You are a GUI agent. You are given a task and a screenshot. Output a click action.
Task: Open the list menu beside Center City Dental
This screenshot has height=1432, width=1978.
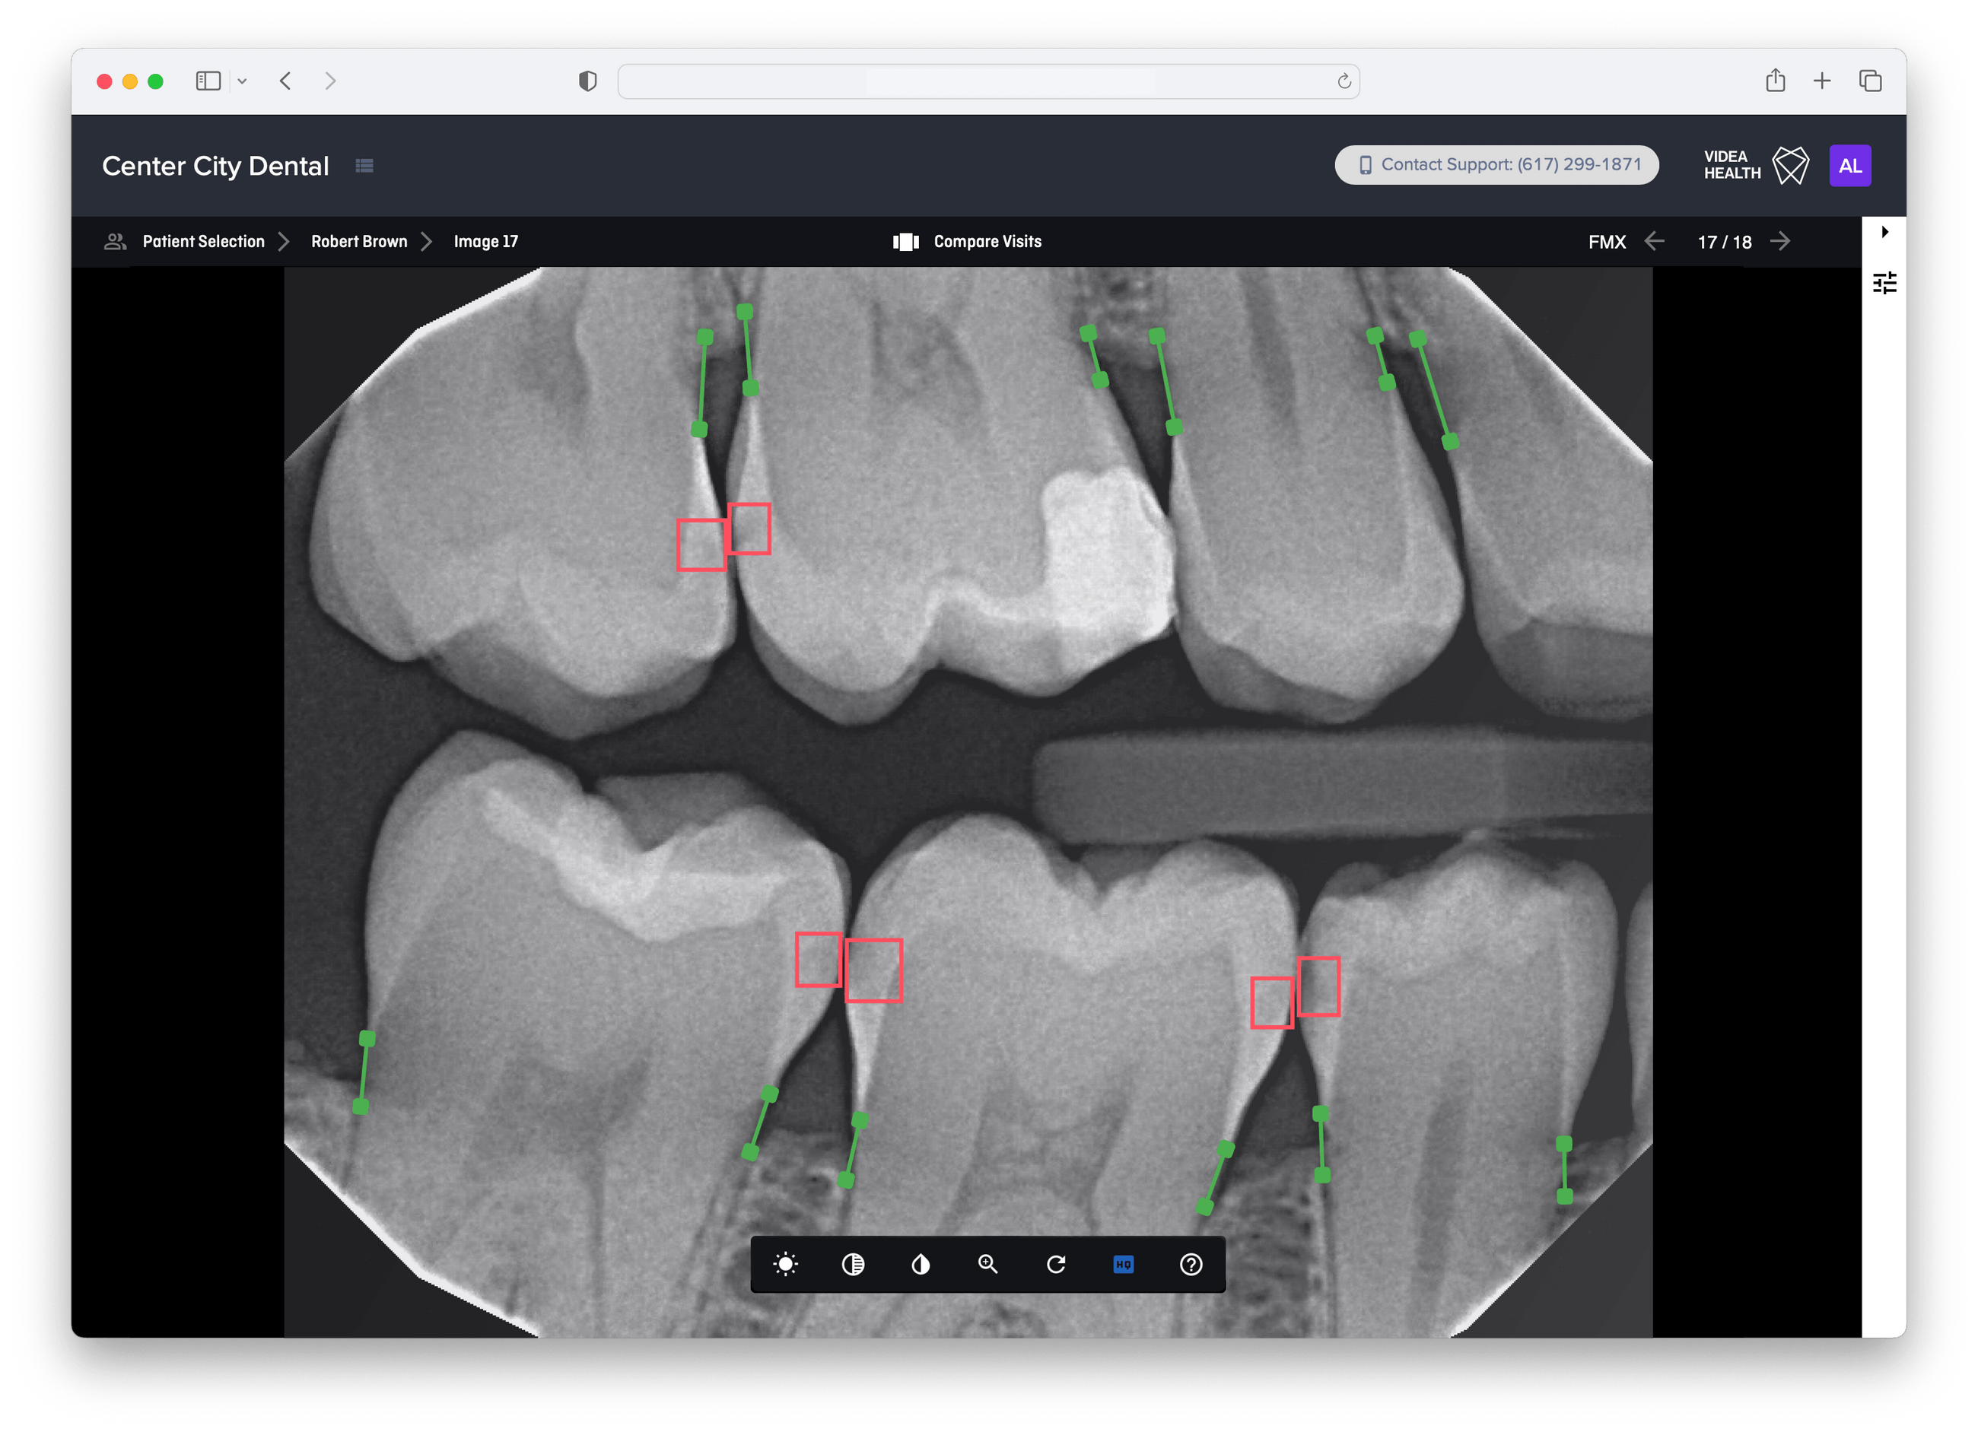(364, 166)
